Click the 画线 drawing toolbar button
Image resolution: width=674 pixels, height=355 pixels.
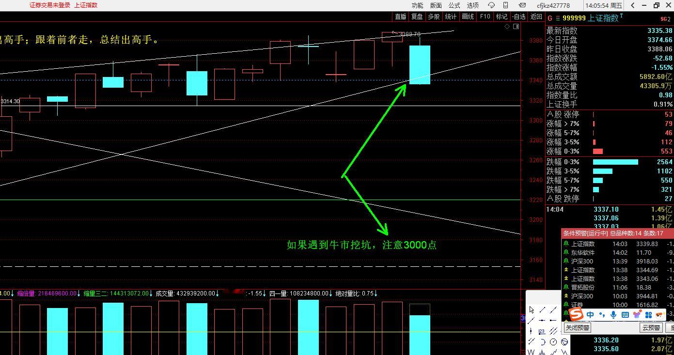[x=468, y=16]
